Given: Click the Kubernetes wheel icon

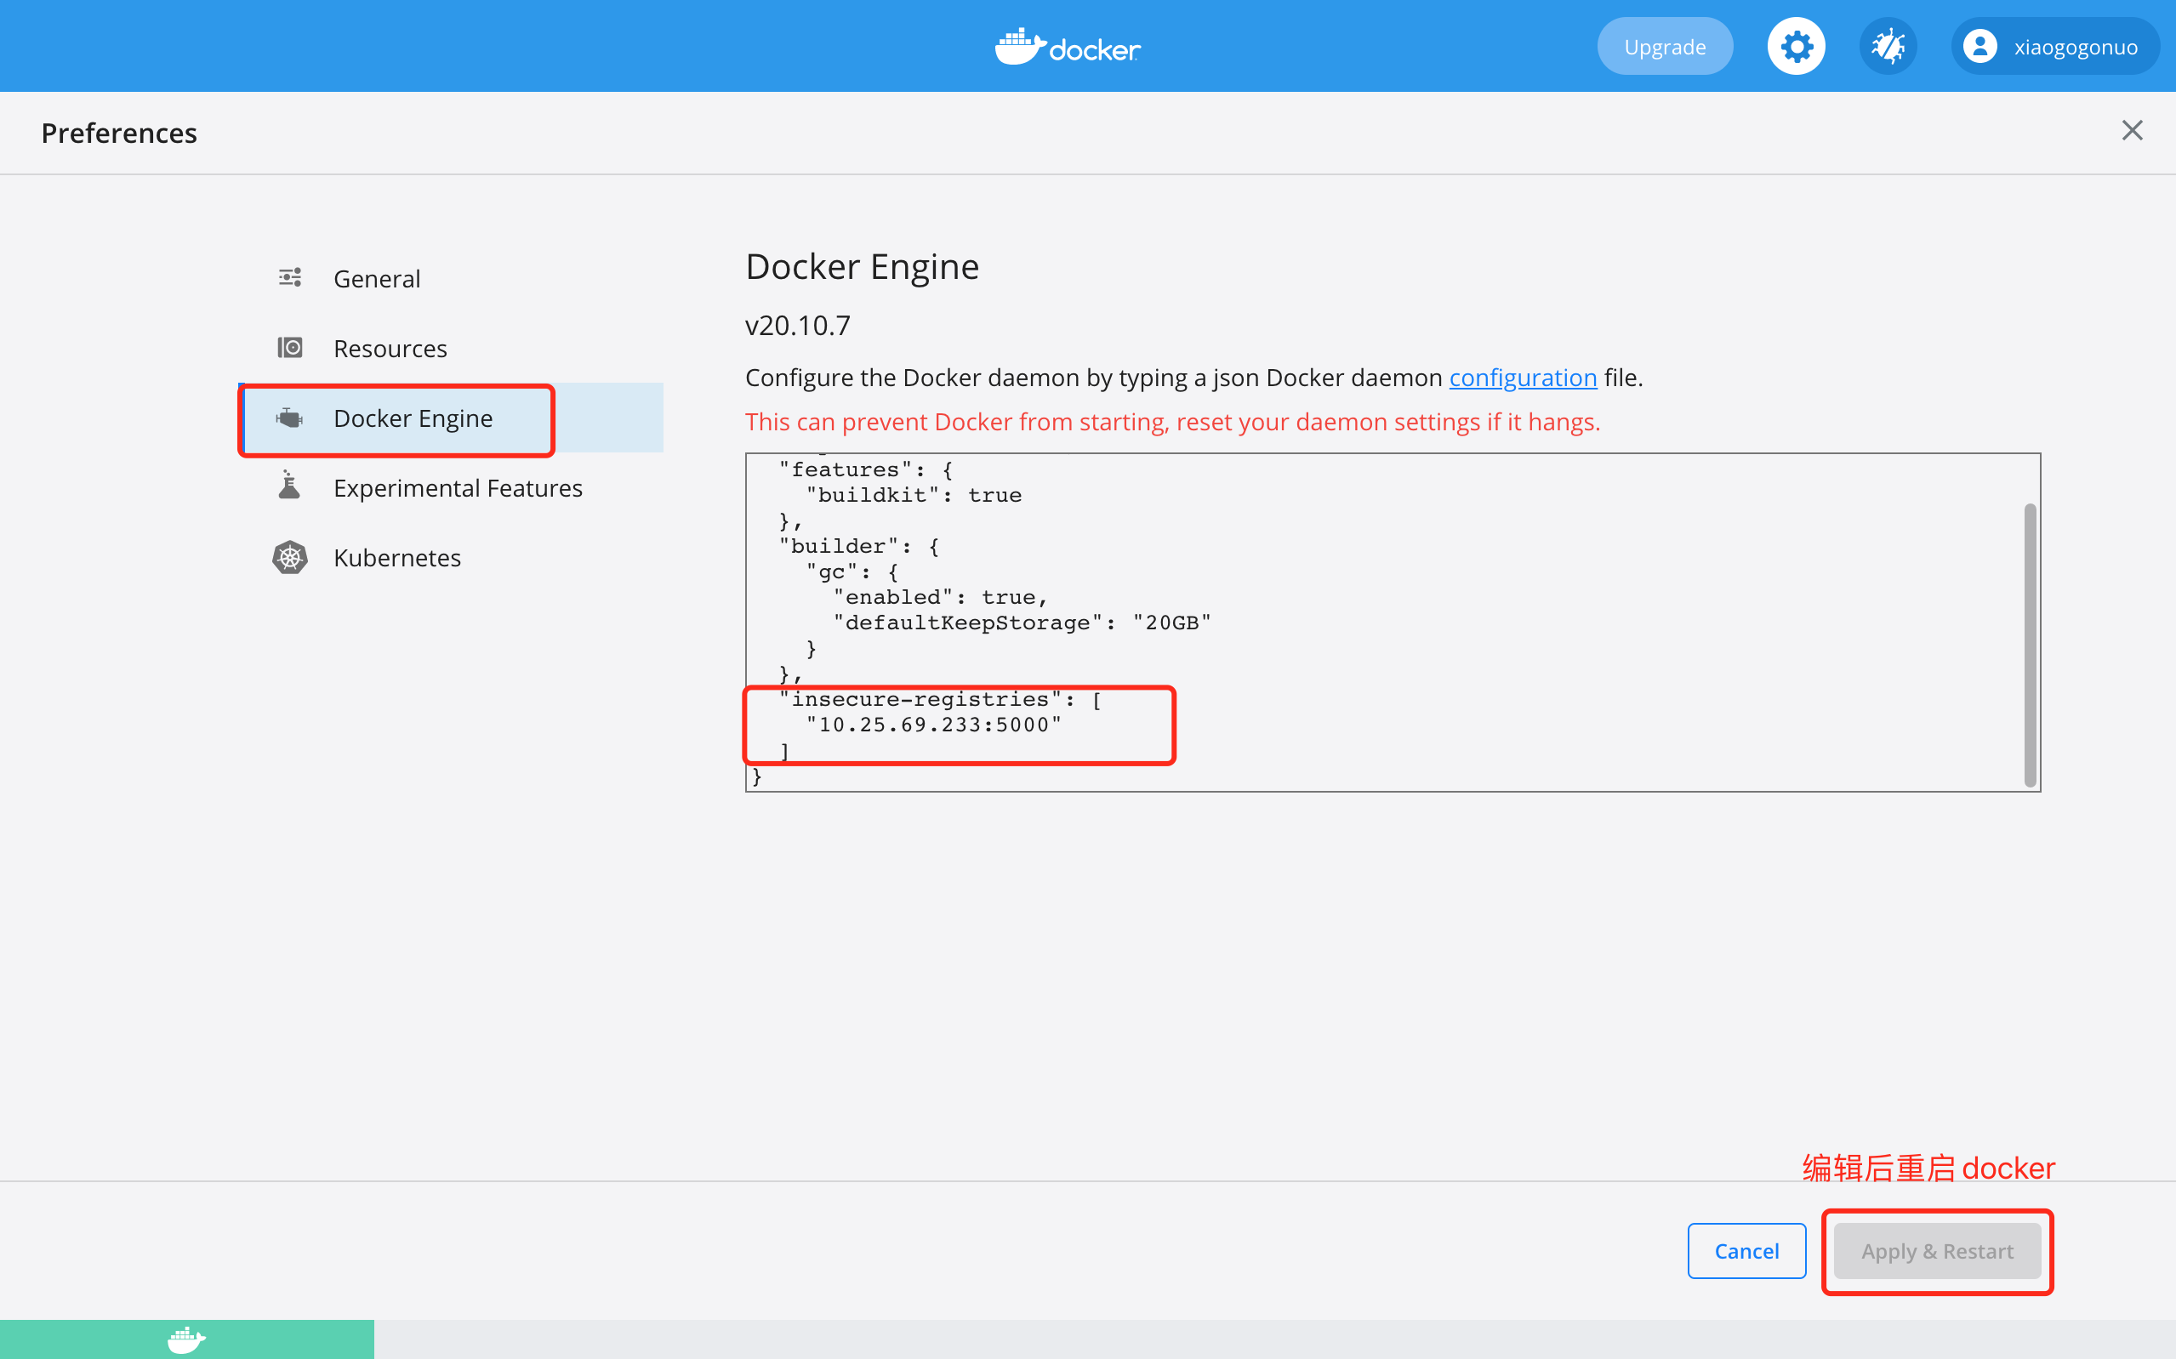Looking at the screenshot, I should (289, 557).
